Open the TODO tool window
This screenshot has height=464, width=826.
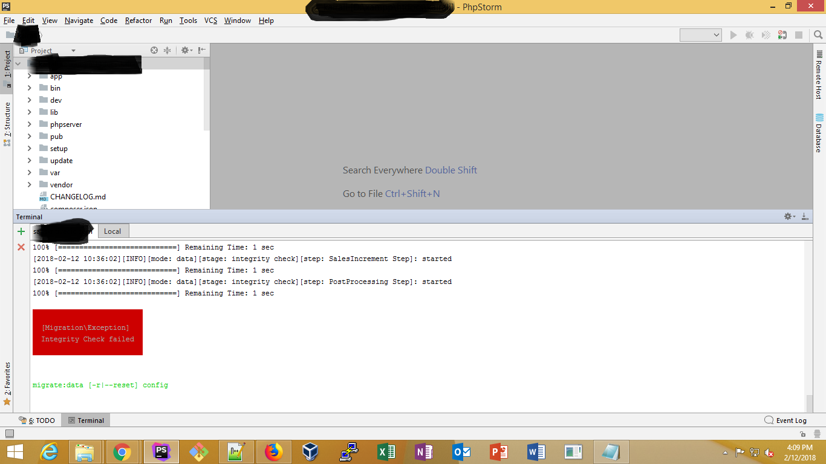tap(37, 420)
